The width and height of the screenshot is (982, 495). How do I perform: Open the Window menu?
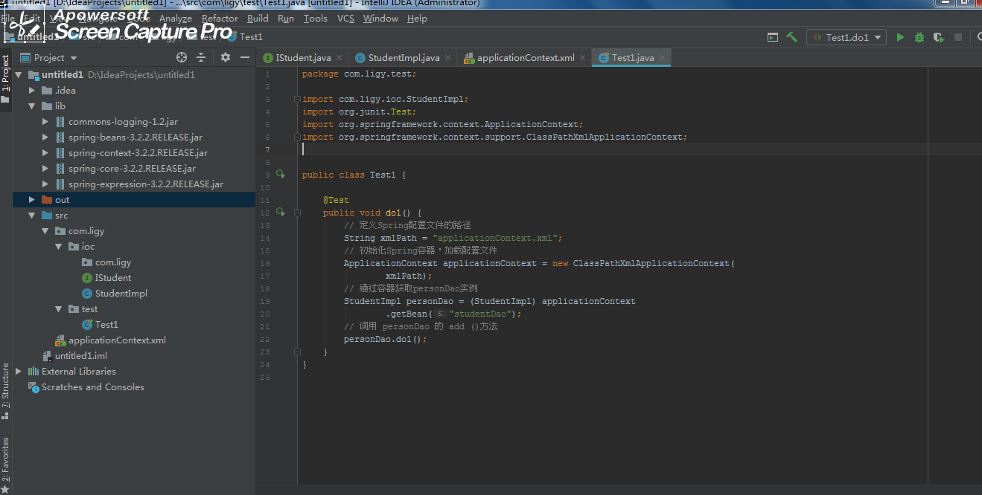pos(380,19)
